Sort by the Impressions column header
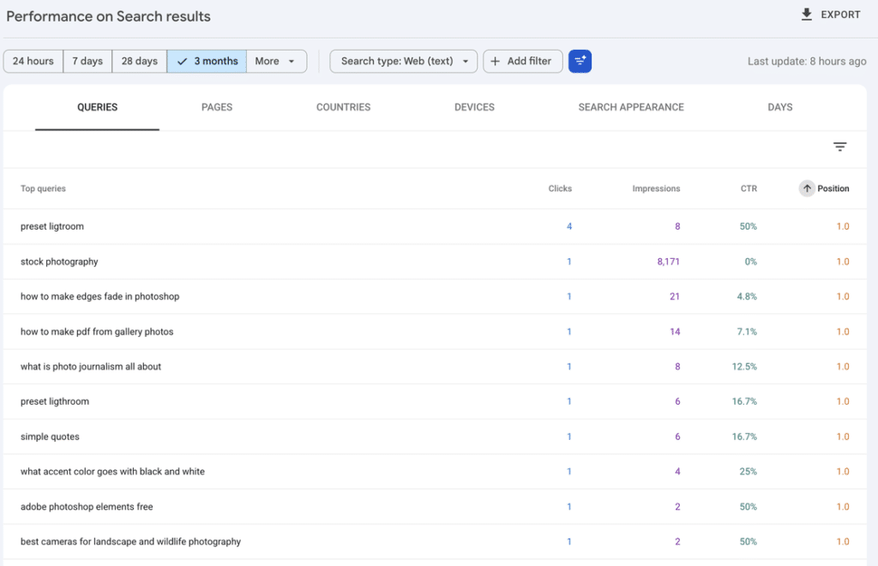The width and height of the screenshot is (878, 566). 656,189
